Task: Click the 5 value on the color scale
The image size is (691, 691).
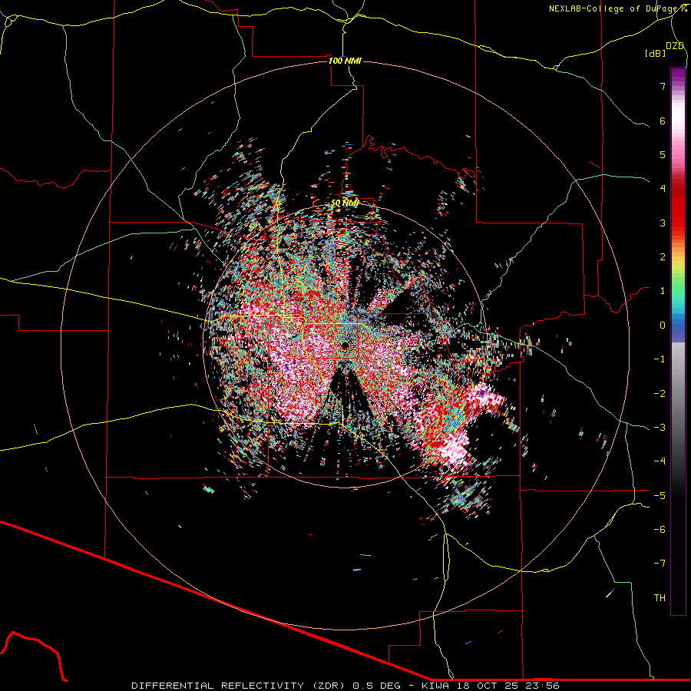Action: (x=663, y=154)
